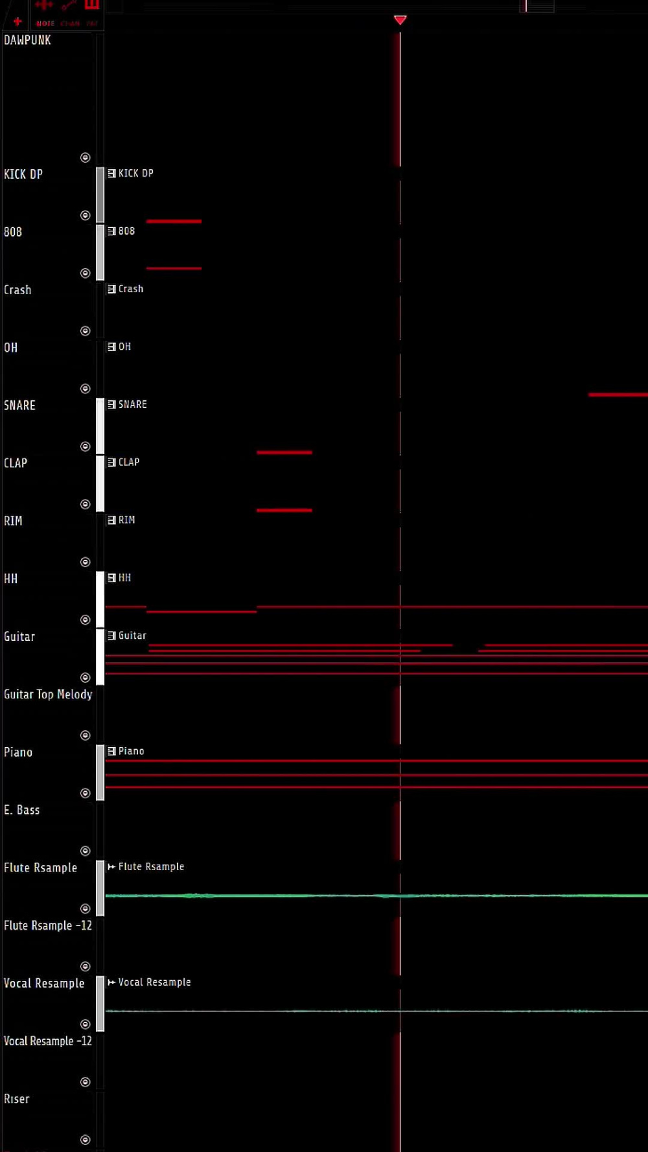Toggle mute circle on E. Bass track

coord(85,851)
